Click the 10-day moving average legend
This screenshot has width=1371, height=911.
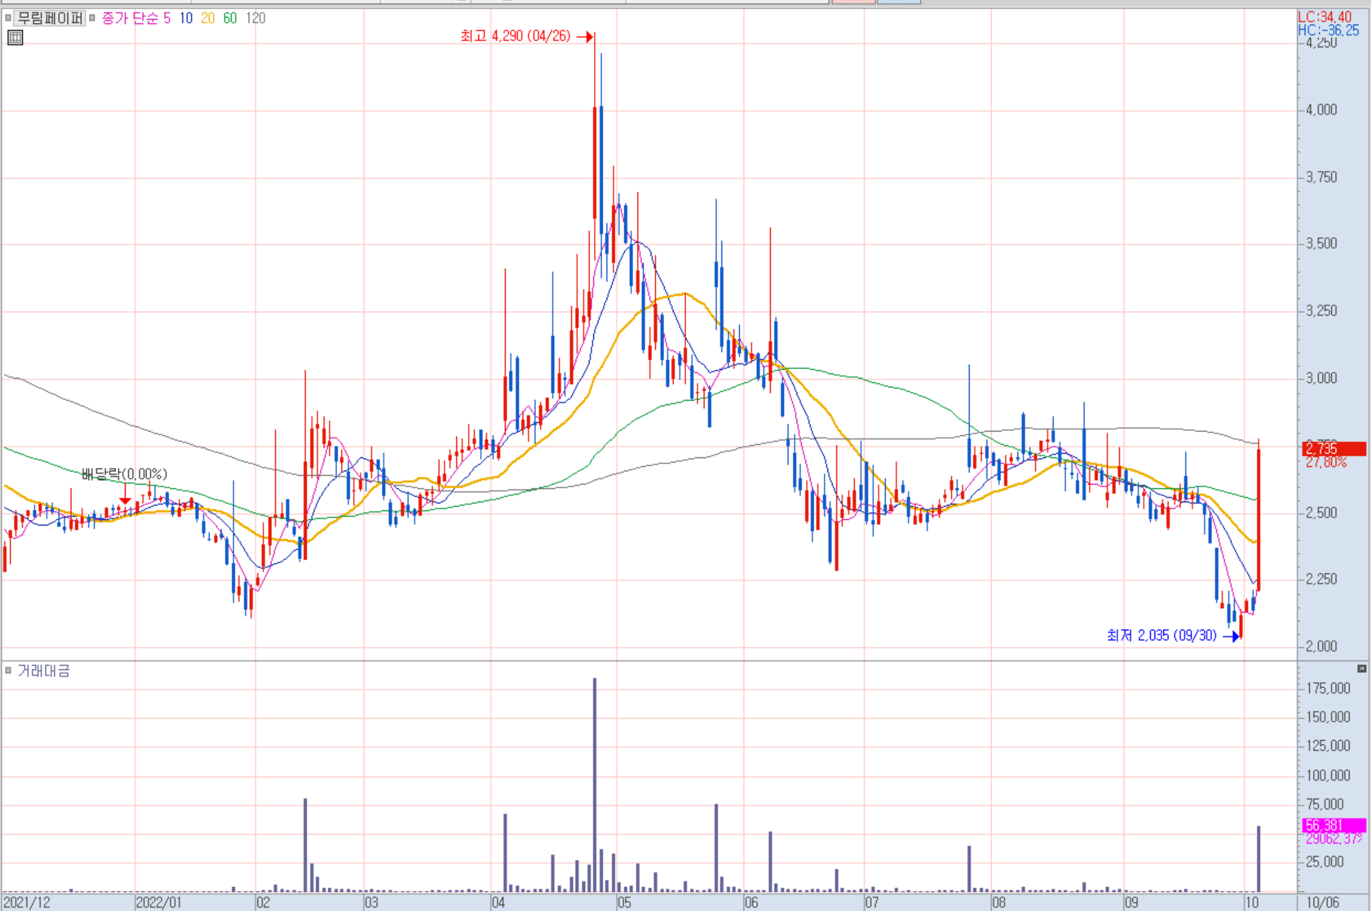click(186, 18)
